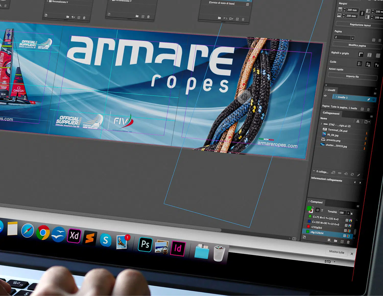Toggle baseline grid icon in Righelli e griglie
The image size is (383, 296).
tap(369, 55)
